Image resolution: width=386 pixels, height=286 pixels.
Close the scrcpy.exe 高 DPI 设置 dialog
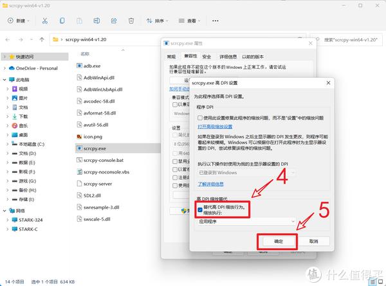(x=328, y=83)
